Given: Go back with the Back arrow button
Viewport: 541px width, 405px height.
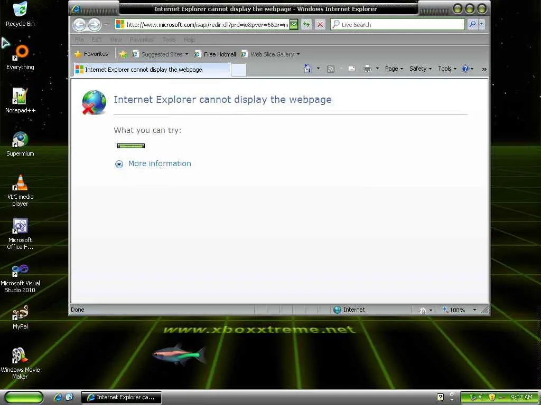Looking at the screenshot, I should pyautogui.click(x=80, y=24).
